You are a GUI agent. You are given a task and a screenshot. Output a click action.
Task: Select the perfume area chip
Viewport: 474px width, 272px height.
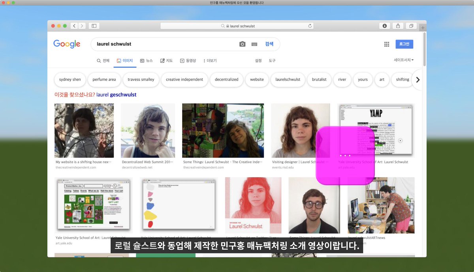(104, 79)
